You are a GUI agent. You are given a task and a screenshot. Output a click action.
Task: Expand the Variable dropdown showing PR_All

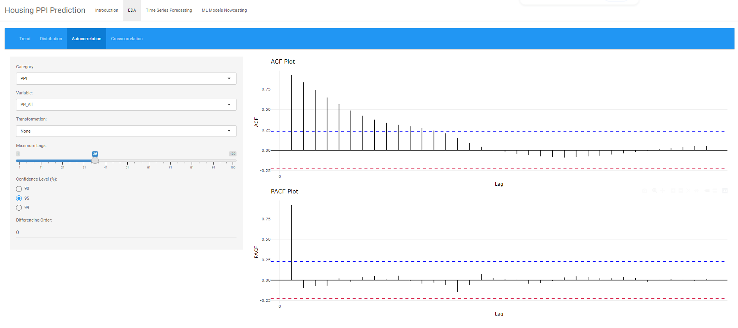[126, 105]
